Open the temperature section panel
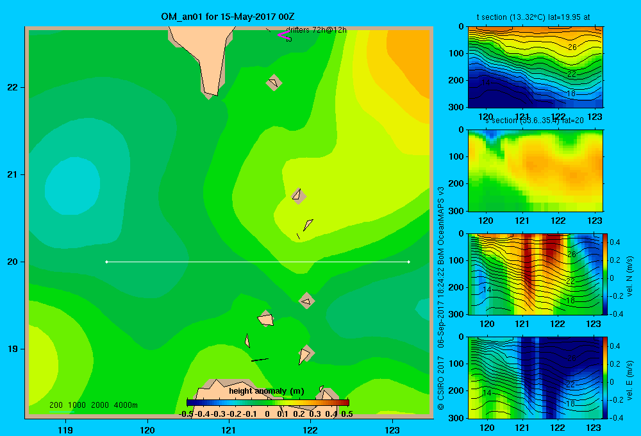 pos(535,67)
